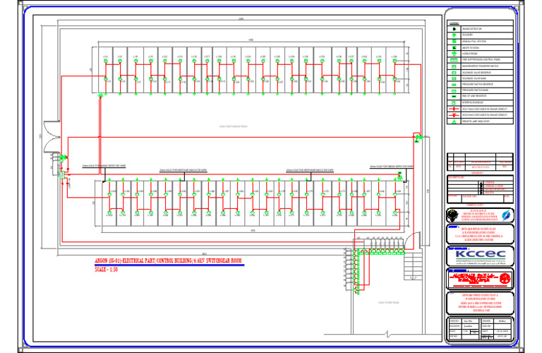Click the pressure switch main legend symbol

point(454,90)
